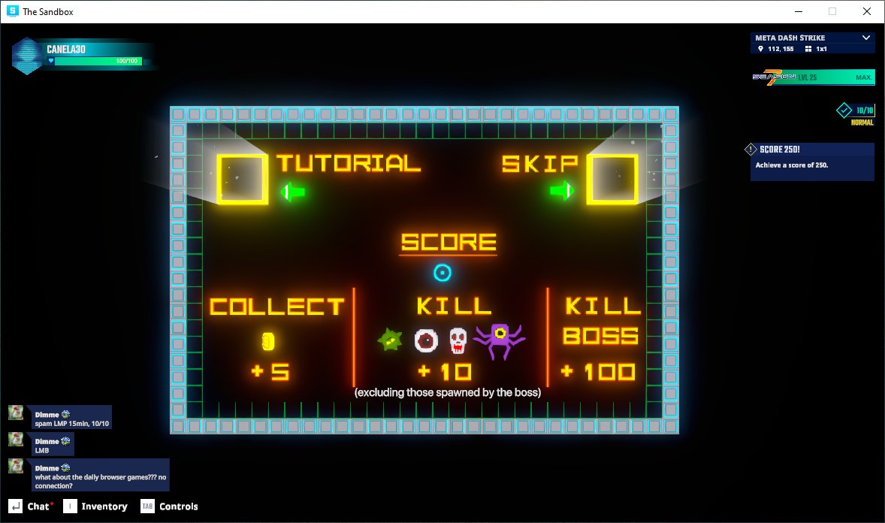Click the SCORE heading text
The height and width of the screenshot is (523, 885).
(449, 242)
